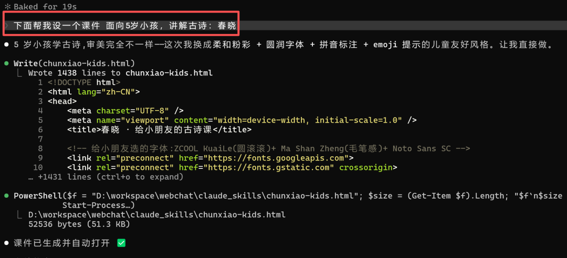The height and width of the screenshot is (258, 567).
Task: Click the reply line starting '5 岁小孩学古诗'
Action: click(283, 45)
